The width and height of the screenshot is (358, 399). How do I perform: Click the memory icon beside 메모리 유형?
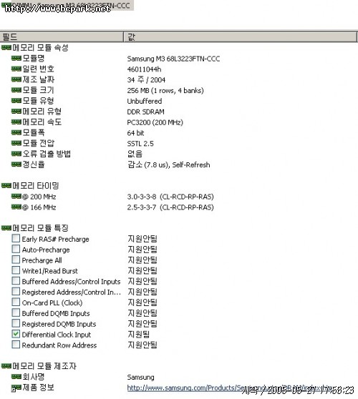pyautogui.click(x=16, y=112)
